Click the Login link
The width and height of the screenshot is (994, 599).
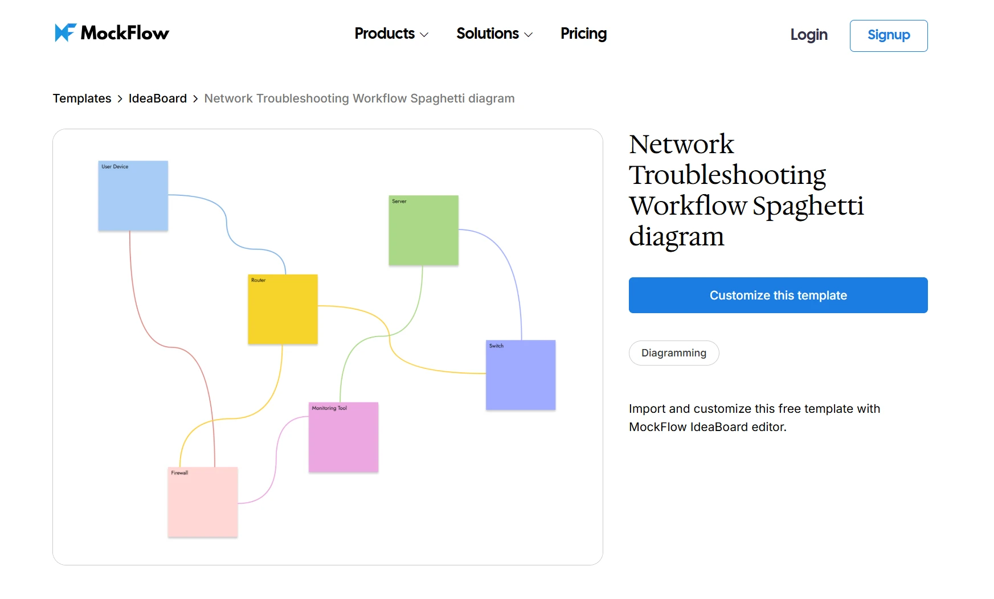[x=808, y=35]
